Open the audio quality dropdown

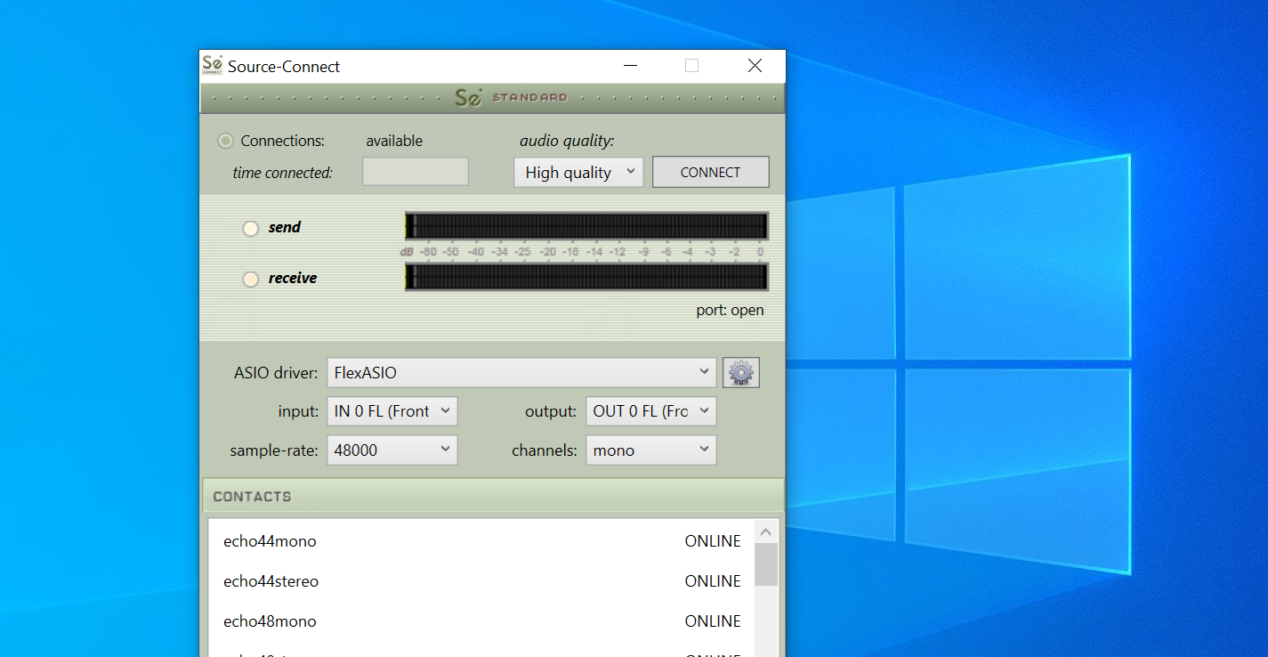point(577,173)
